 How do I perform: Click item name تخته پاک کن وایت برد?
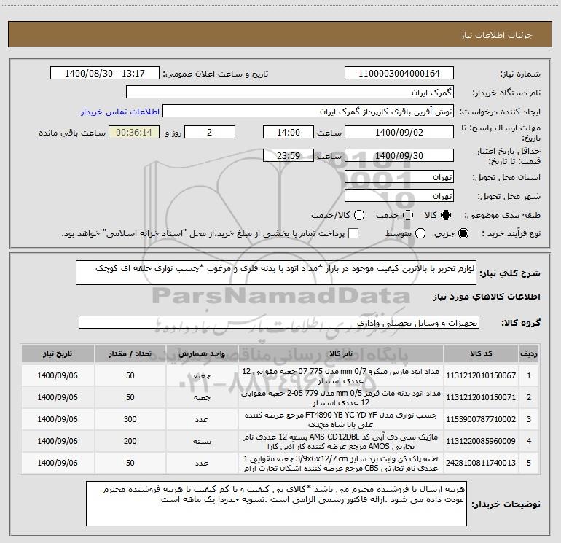point(341,463)
